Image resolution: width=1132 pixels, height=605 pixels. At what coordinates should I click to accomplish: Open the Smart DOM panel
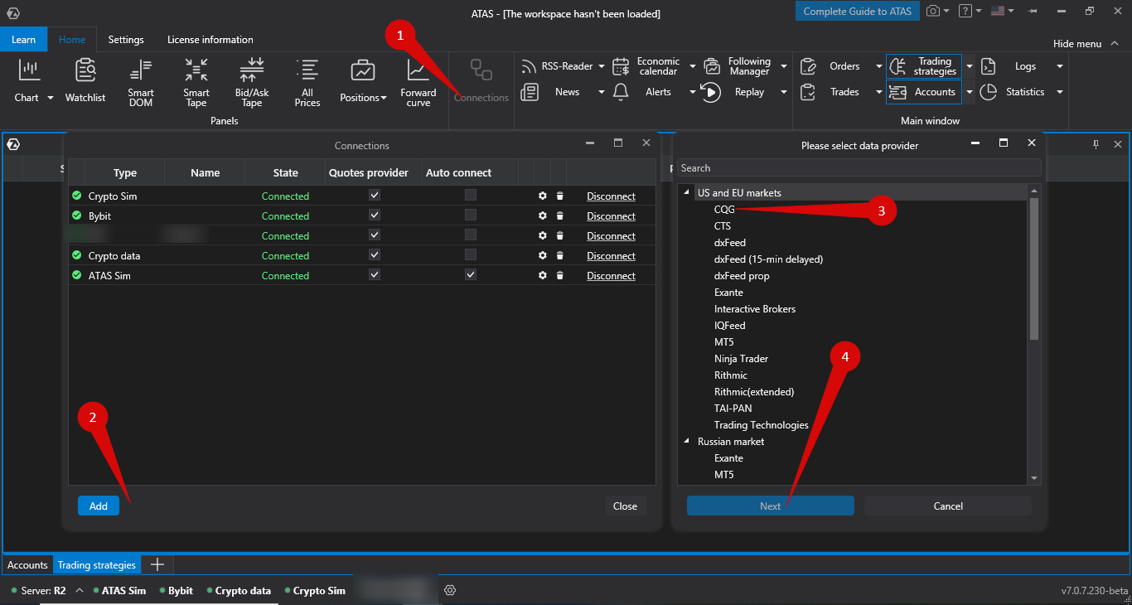click(141, 83)
